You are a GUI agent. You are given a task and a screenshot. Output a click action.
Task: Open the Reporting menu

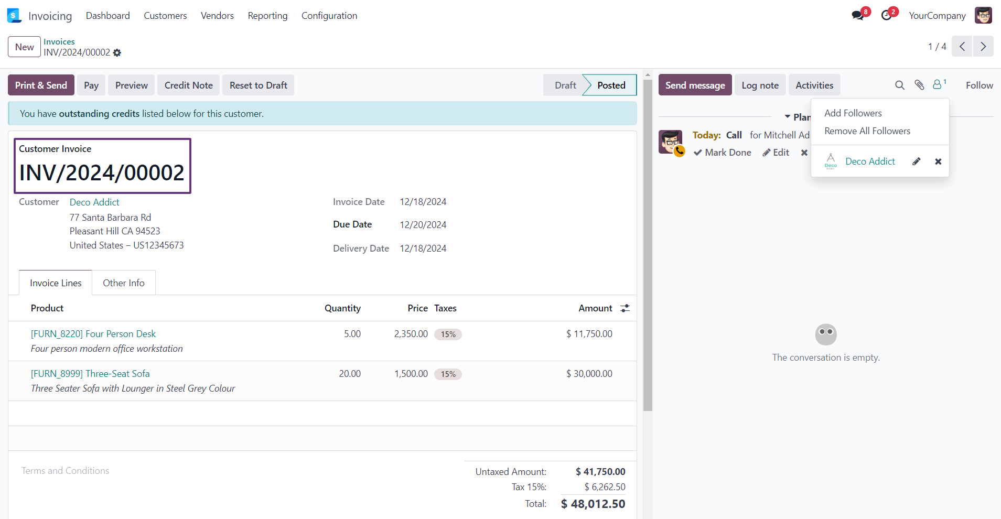[x=267, y=16]
